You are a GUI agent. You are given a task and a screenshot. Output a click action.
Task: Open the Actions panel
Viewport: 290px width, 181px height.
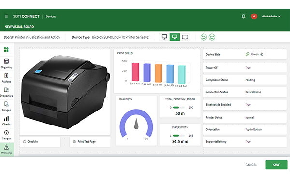(x=6, y=78)
